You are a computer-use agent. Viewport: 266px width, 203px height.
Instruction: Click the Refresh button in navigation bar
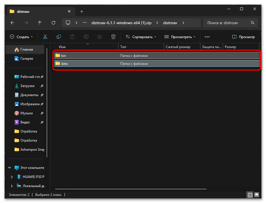tap(53, 23)
